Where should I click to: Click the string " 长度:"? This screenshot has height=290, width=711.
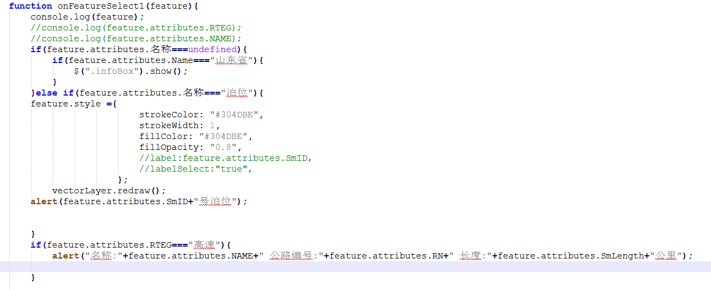pyautogui.click(x=473, y=256)
